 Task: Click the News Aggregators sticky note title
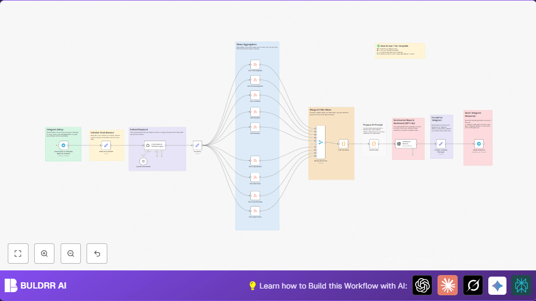click(x=246, y=45)
